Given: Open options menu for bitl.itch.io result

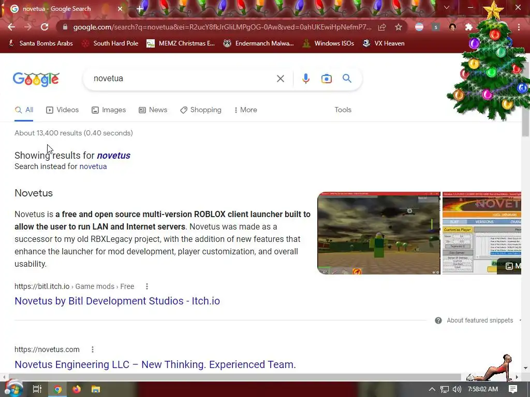Looking at the screenshot, I should [146, 286].
